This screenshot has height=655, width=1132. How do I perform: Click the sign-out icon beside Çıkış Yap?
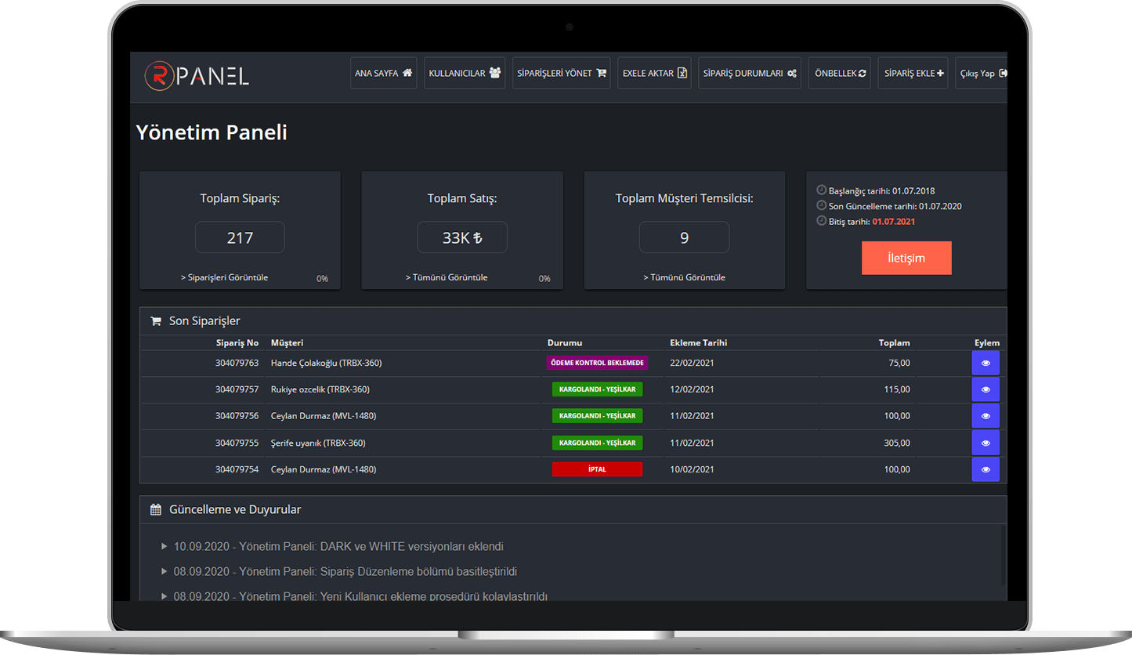click(1003, 73)
